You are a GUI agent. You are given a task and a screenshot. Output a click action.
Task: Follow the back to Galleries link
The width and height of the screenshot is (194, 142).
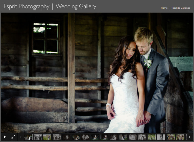[x=181, y=8]
